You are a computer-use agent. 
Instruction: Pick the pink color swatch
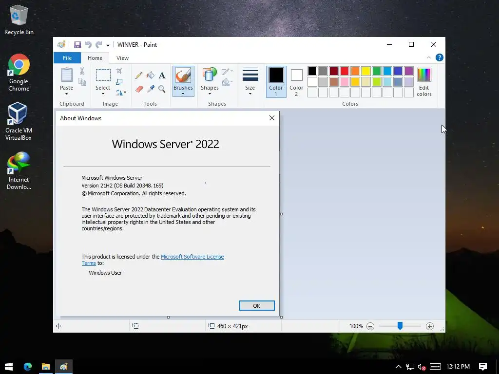[345, 82]
